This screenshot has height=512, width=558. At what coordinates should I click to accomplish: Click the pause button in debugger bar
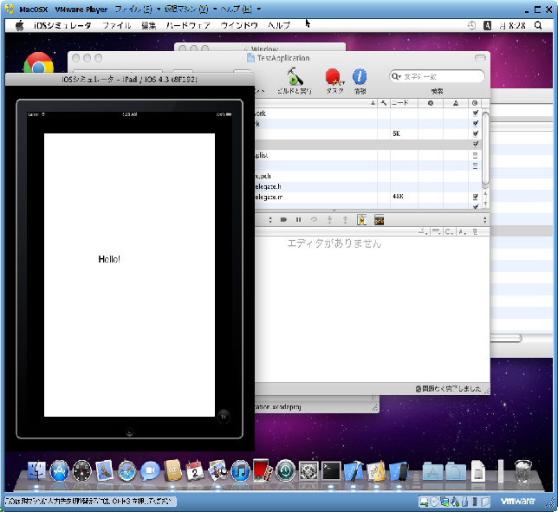coord(298,220)
